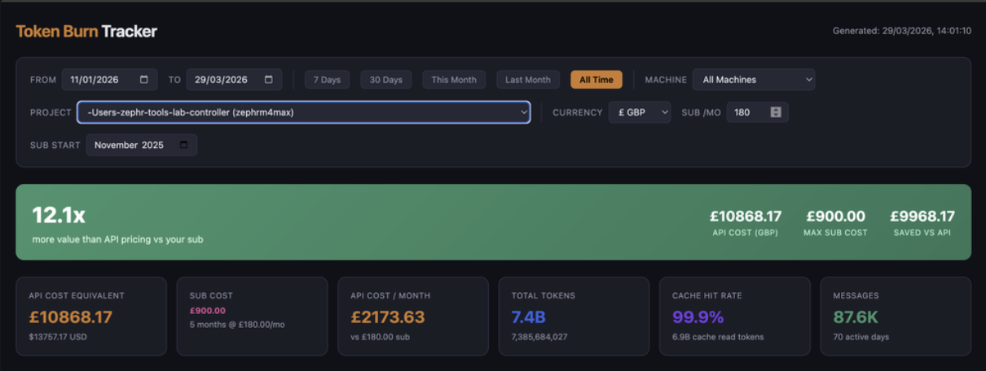The image size is (986, 371).
Task: Click the SUB /MO stepper arrows
Action: pos(776,112)
